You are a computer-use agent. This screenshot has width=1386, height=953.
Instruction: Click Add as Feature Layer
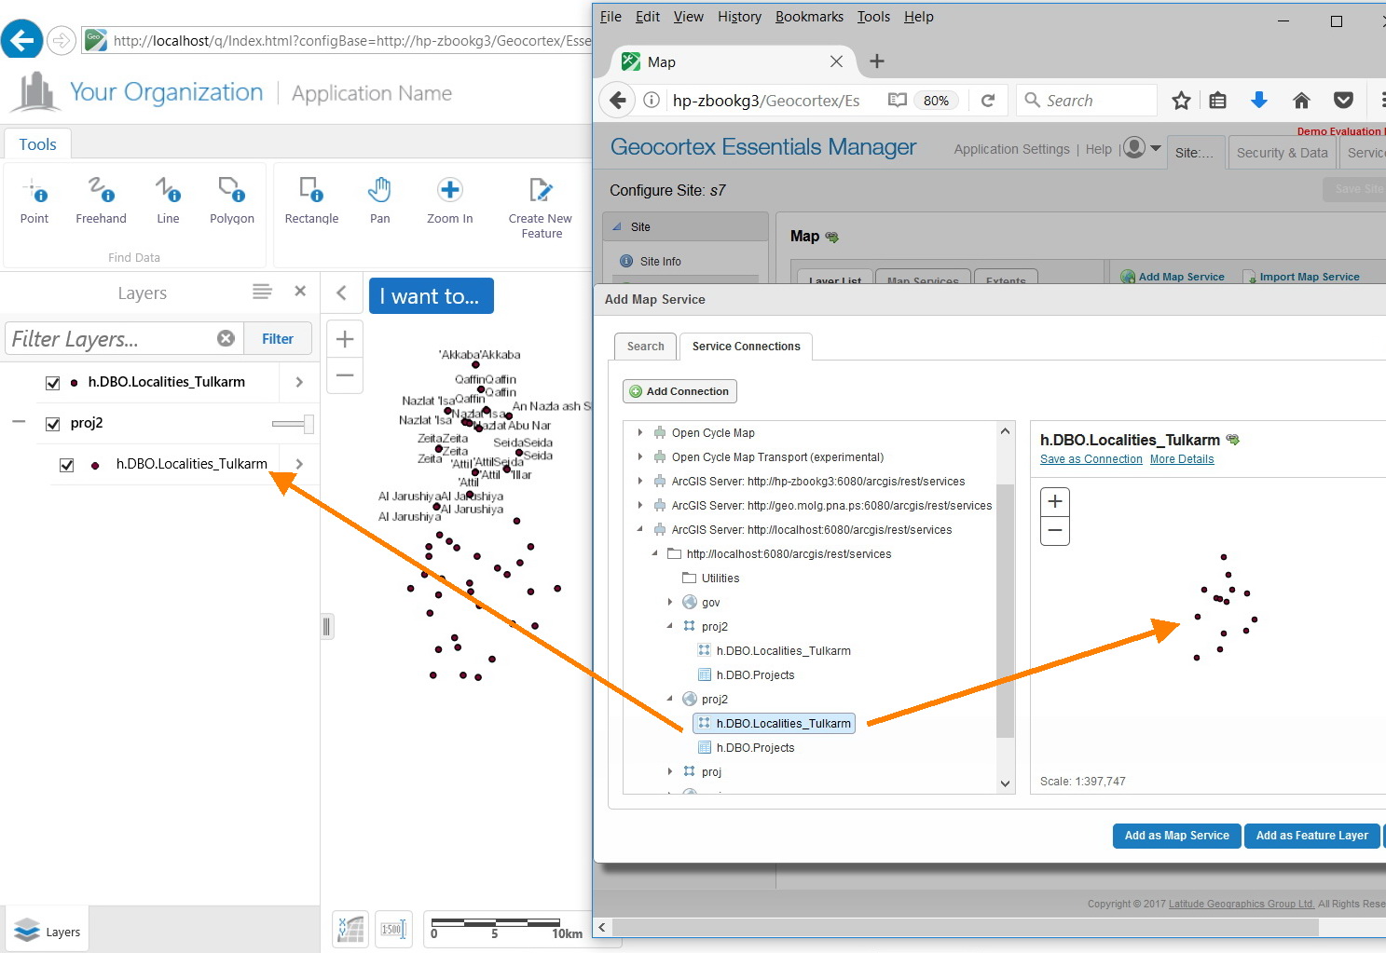tap(1311, 836)
